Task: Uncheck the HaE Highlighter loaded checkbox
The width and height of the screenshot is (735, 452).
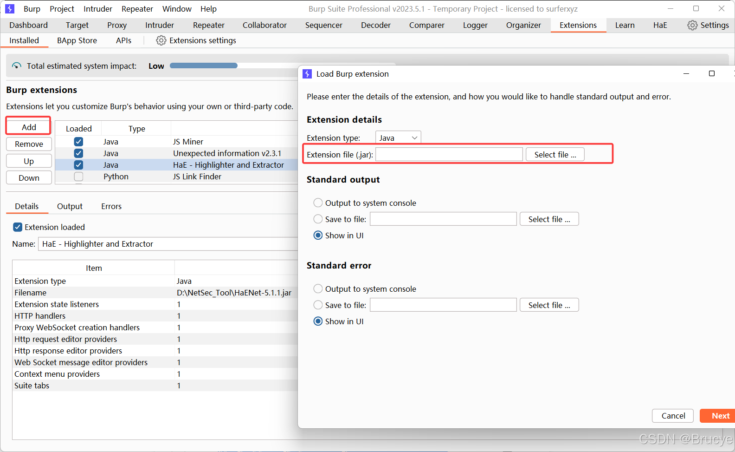Action: click(x=78, y=165)
